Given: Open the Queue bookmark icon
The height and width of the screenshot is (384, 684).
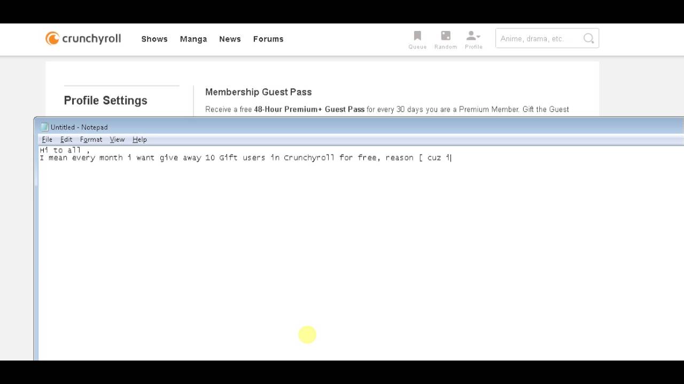Looking at the screenshot, I should coord(417,36).
